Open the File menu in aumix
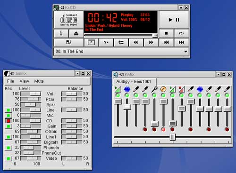Viewport: 236px width, 173px height. point(10,81)
